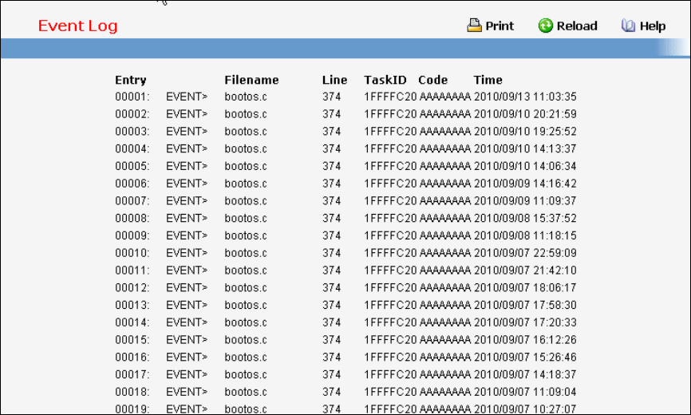Select entry number 00008:
691x415 pixels.
click(132, 218)
